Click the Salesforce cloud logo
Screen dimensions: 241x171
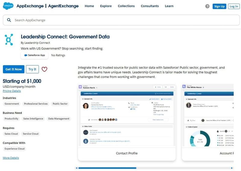8,6
